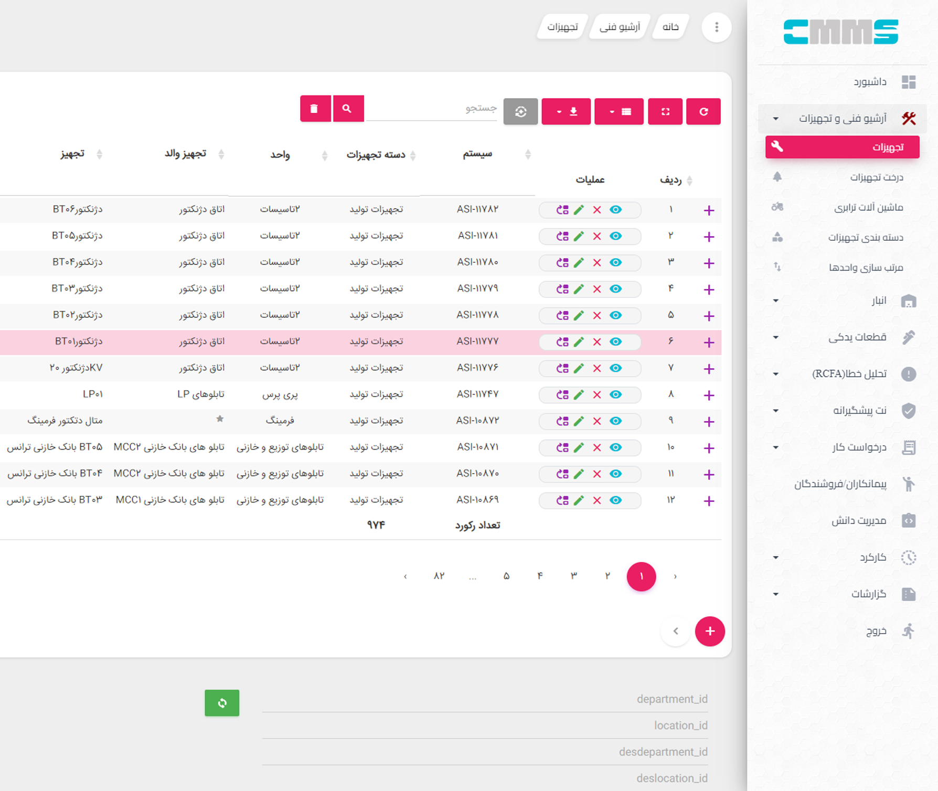The image size is (938, 791).
Task: Click the eye icon for ASI-10869 row
Action: point(615,500)
